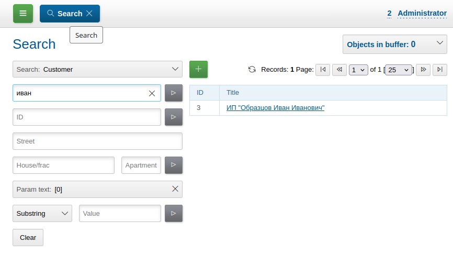Run search by title arrow button
The image size is (453, 254).
click(x=174, y=93)
